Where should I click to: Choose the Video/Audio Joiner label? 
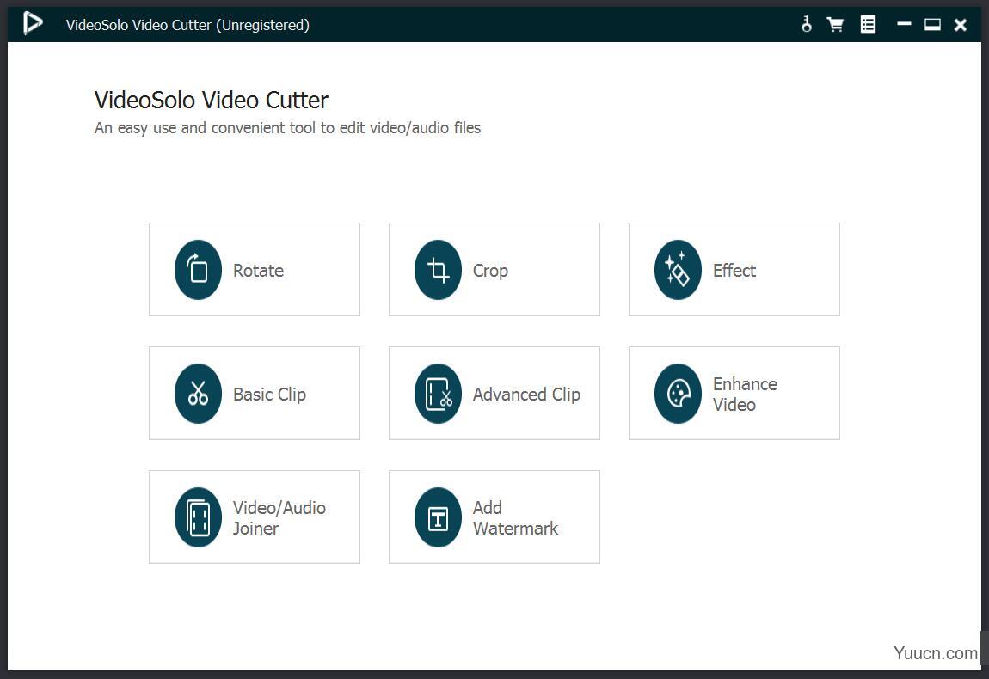[279, 517]
